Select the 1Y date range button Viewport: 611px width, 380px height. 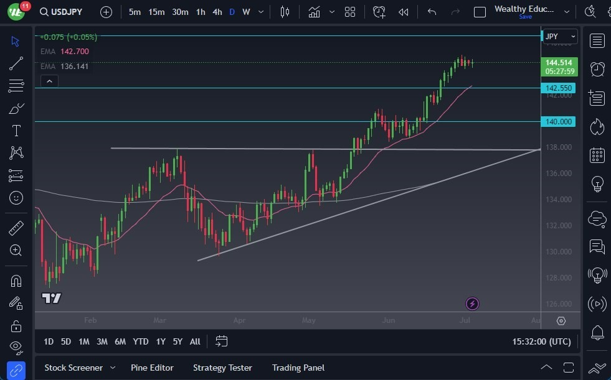[x=160, y=341]
